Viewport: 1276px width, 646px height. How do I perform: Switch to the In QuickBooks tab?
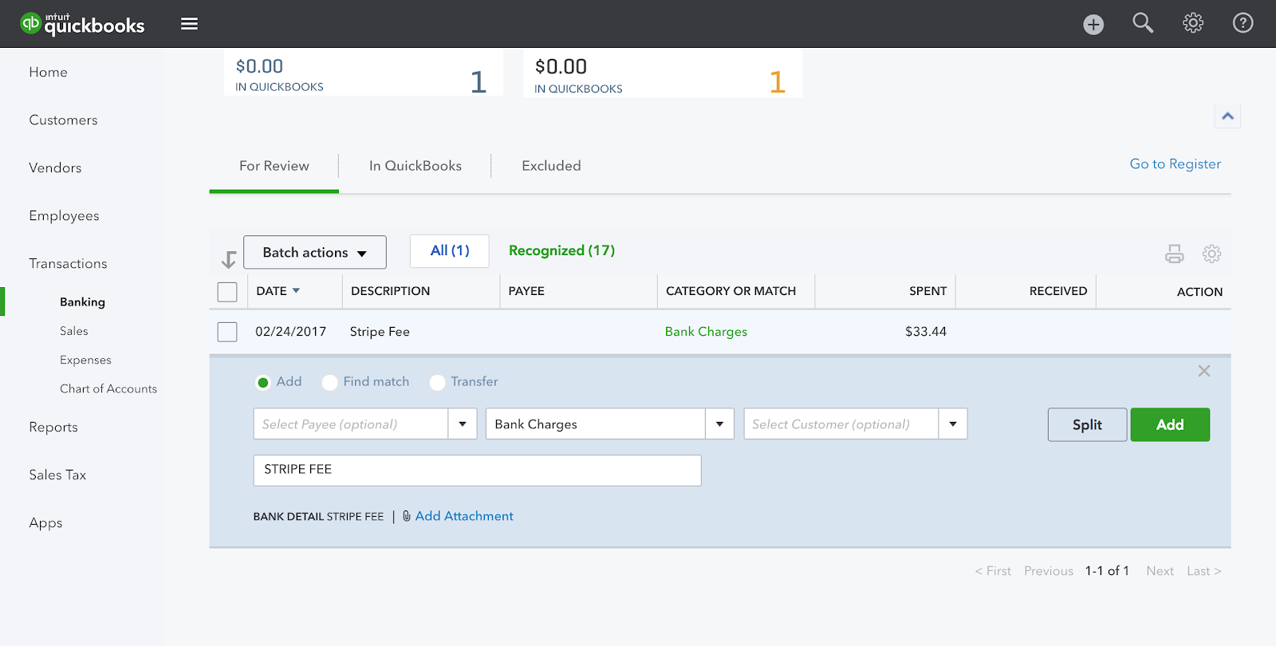coord(415,166)
